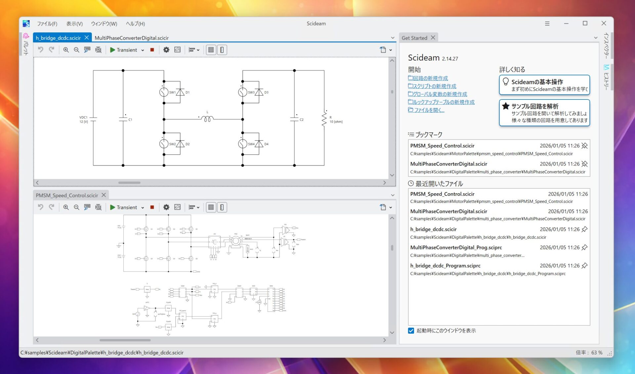The height and width of the screenshot is (374, 635).
Task: Open the waveform viewer in the bottom toolbar
Action: tap(178, 207)
